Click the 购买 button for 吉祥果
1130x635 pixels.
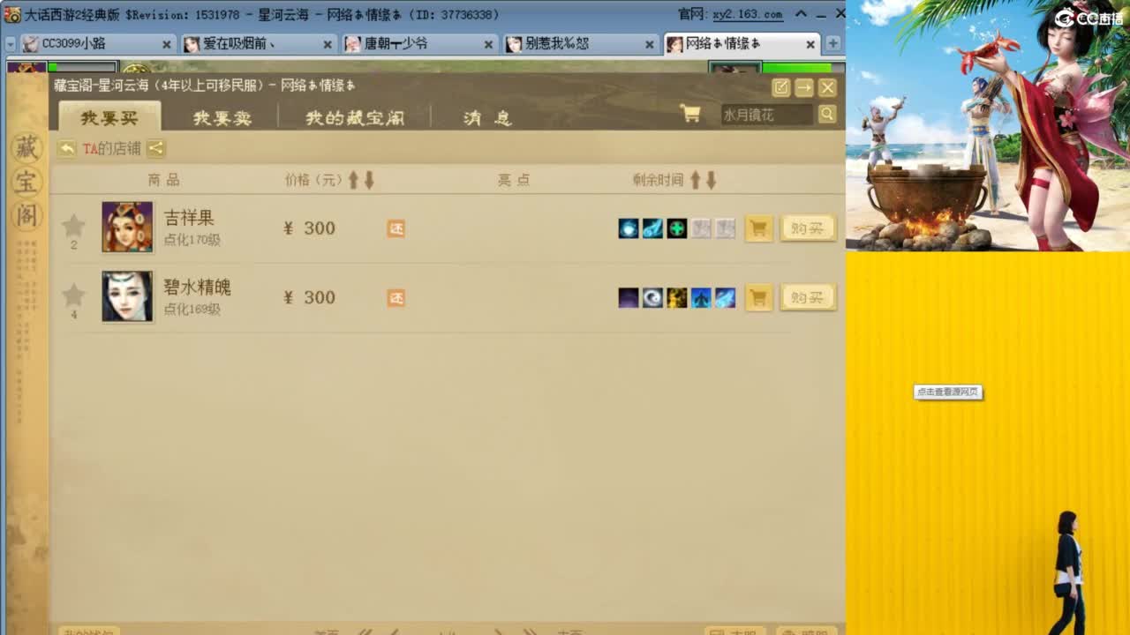pos(808,228)
